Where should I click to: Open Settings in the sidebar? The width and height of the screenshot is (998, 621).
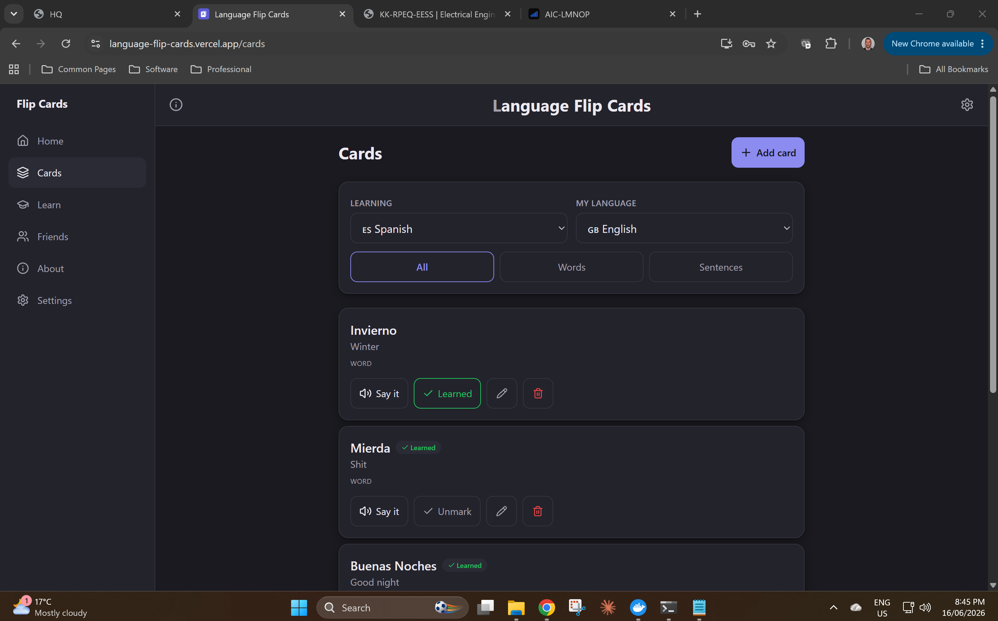tap(77, 300)
